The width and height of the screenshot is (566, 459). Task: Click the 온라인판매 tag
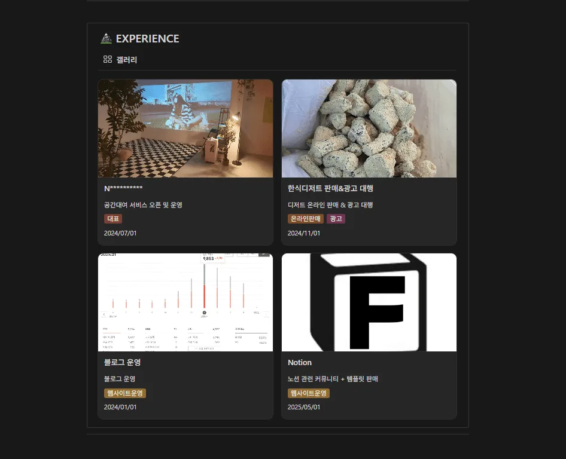(x=306, y=219)
